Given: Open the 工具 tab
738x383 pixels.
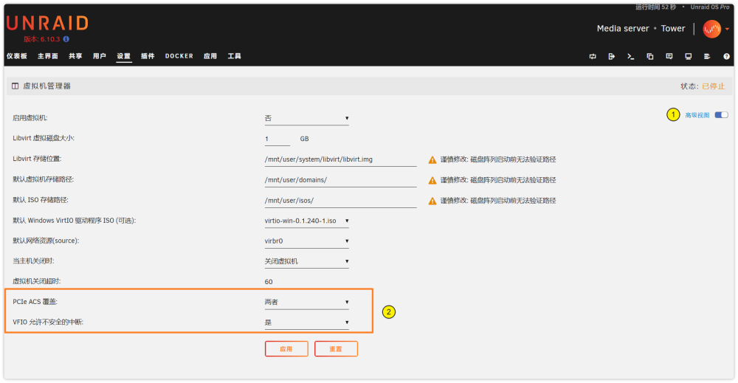Looking at the screenshot, I should click(x=235, y=56).
